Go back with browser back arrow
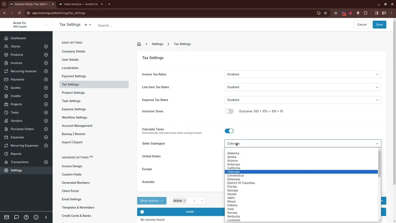The width and height of the screenshot is (396, 223). pos(5,13)
